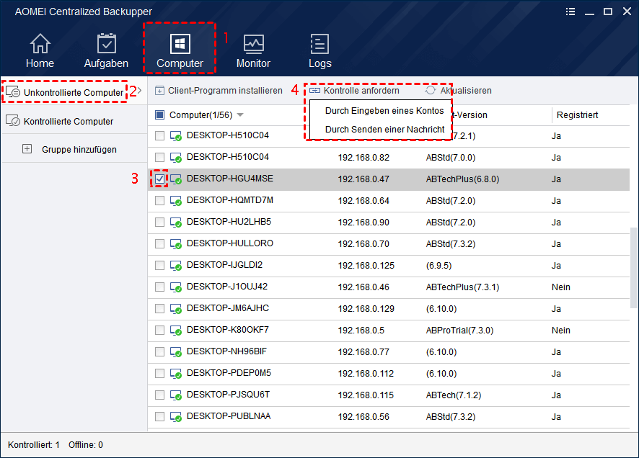This screenshot has height=458, width=639.
Task: Choose Durch Senden einer Nachricht
Action: 384,130
